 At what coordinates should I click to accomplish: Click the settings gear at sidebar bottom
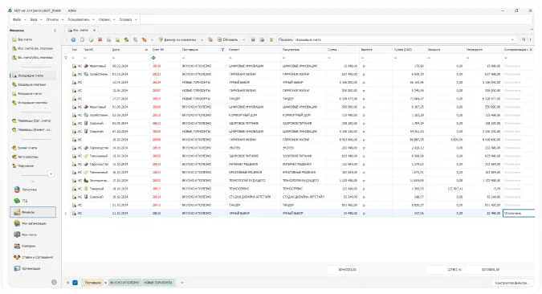click(54, 282)
